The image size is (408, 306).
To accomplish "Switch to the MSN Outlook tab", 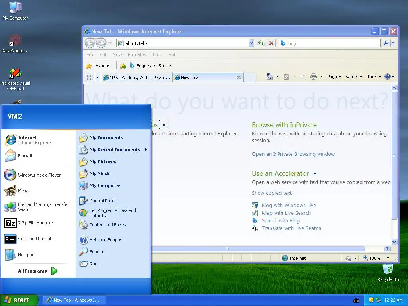I will 137,78.
